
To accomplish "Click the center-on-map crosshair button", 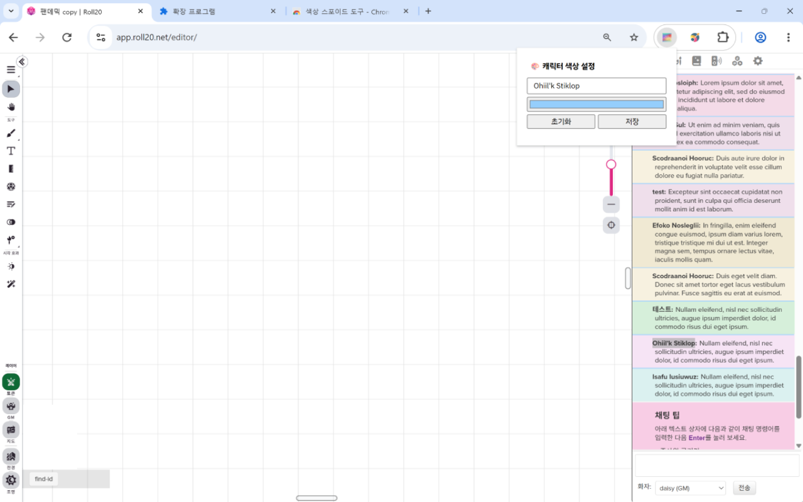I will coord(611,225).
